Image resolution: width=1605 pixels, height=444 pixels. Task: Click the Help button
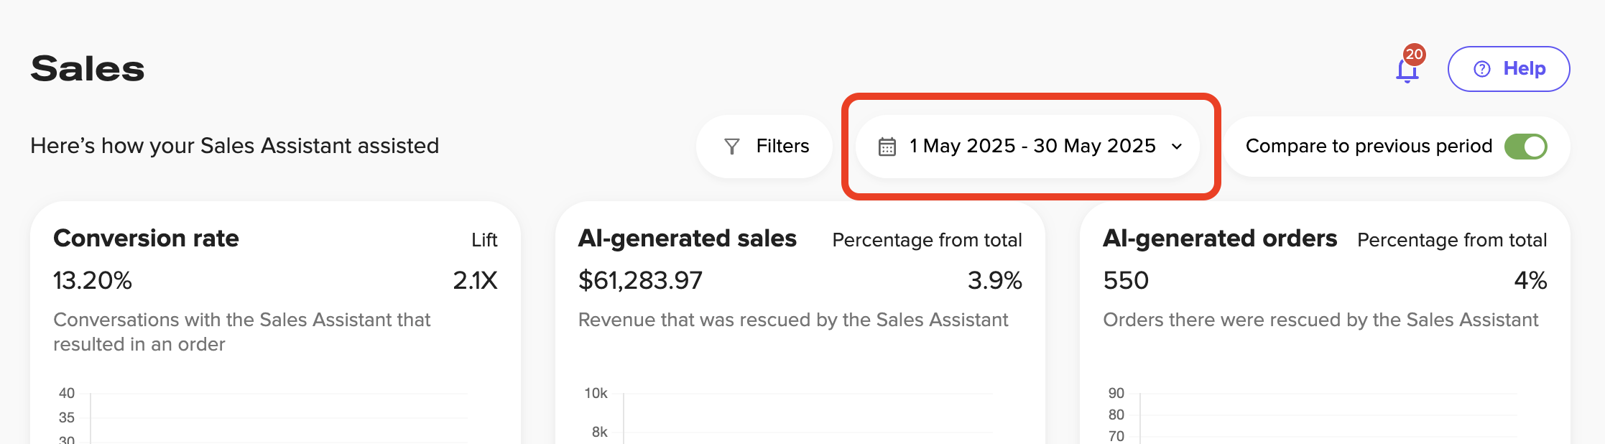(x=1508, y=69)
